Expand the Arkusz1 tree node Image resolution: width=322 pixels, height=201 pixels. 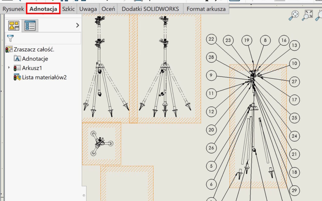pos(9,68)
